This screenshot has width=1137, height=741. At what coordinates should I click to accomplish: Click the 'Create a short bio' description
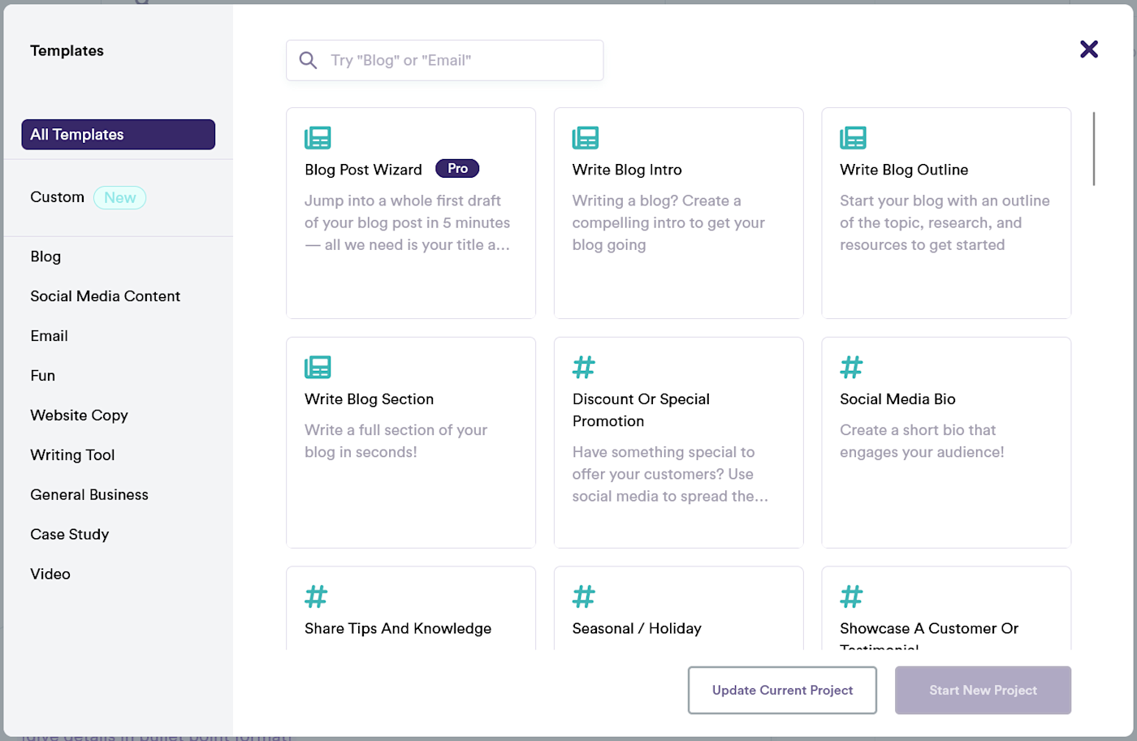pos(922,441)
